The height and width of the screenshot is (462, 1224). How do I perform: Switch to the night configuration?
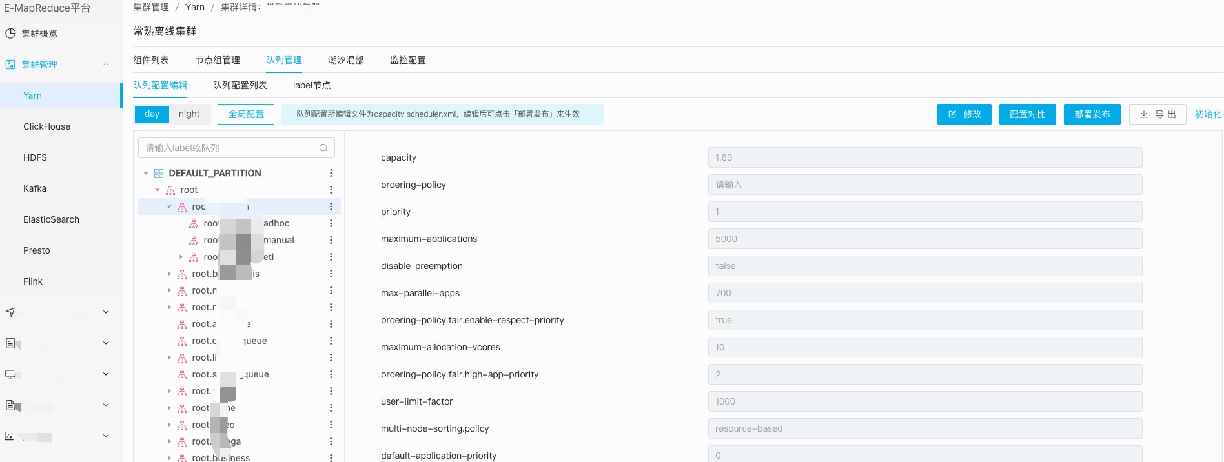click(189, 114)
